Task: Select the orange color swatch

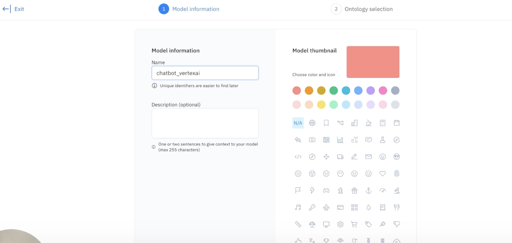Action: (309, 91)
